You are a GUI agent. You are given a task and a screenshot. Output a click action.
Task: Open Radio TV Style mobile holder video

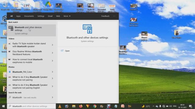pyautogui.click(x=29, y=45)
